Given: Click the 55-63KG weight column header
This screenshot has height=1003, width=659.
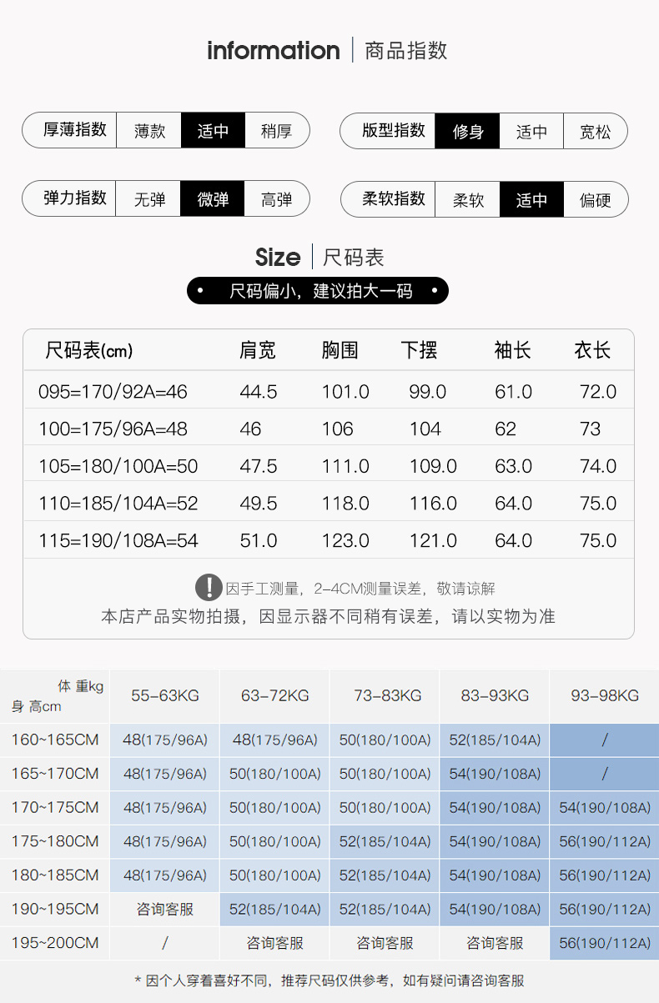Looking at the screenshot, I should tap(164, 695).
